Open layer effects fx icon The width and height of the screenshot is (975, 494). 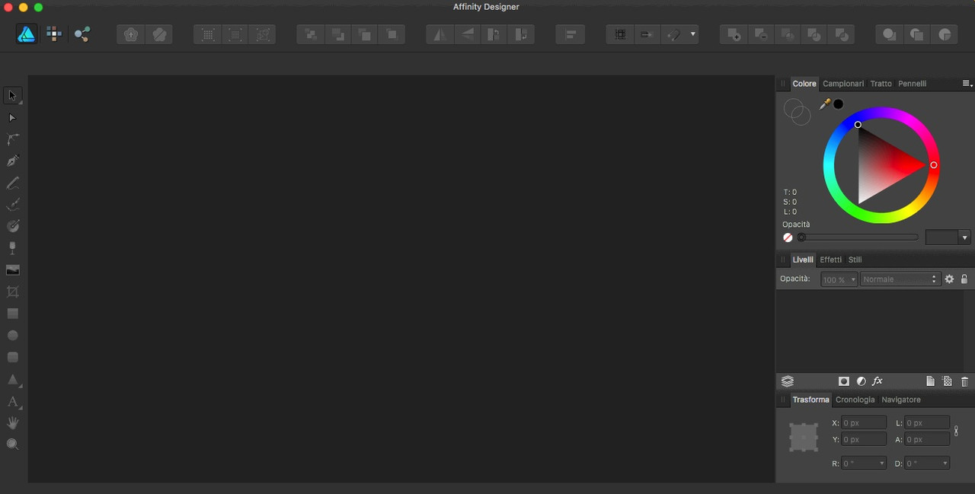877,381
